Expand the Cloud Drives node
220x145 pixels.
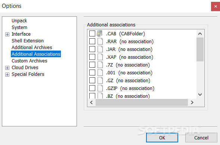(7, 68)
